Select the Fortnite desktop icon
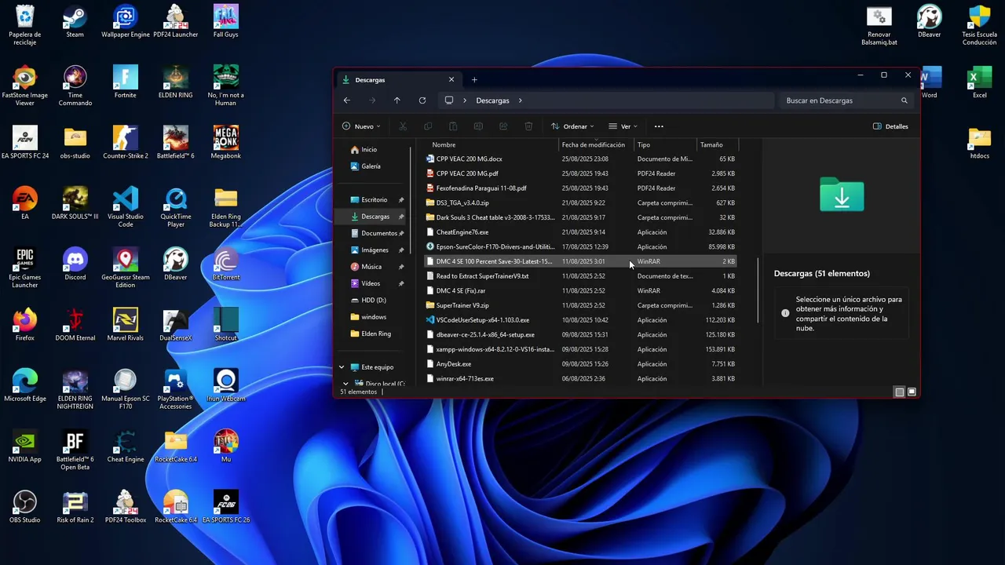This screenshot has width=1005, height=565. [x=125, y=82]
